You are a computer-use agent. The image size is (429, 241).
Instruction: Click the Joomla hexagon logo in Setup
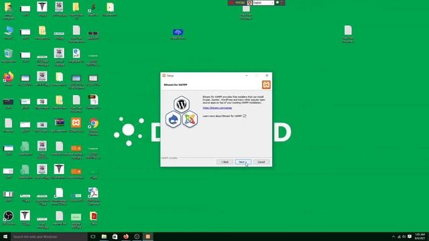click(190, 119)
